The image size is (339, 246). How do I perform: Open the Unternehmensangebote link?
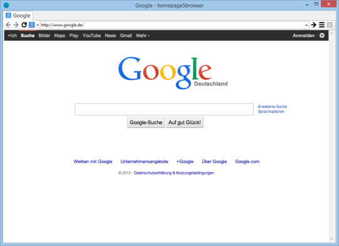pos(144,161)
